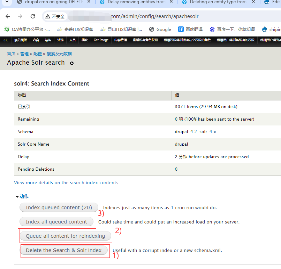Image resolution: width=281 pixels, height=269 pixels.
Task: Open the 人员 admin menu
Action: [x=73, y=40]
